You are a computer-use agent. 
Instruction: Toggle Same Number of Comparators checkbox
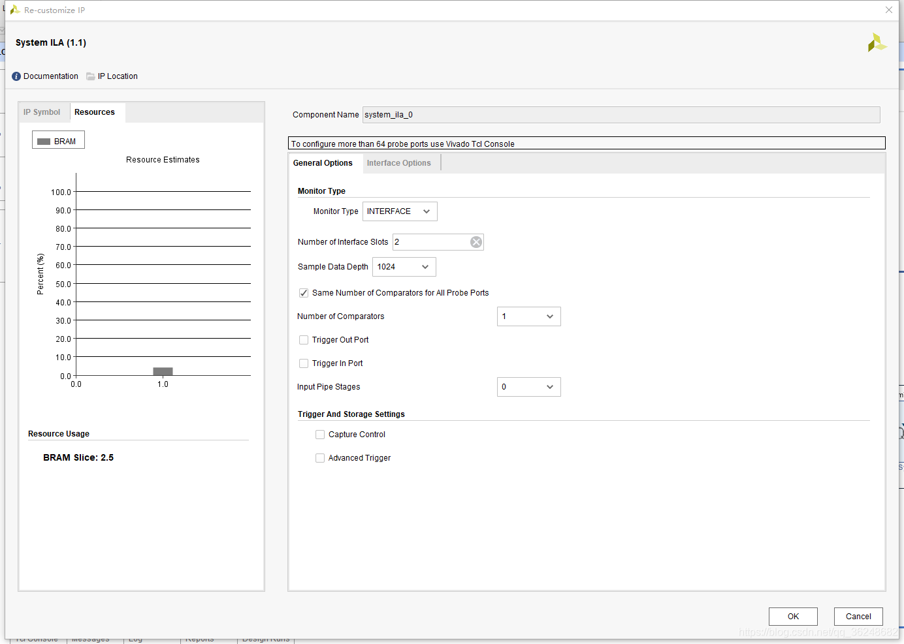304,293
